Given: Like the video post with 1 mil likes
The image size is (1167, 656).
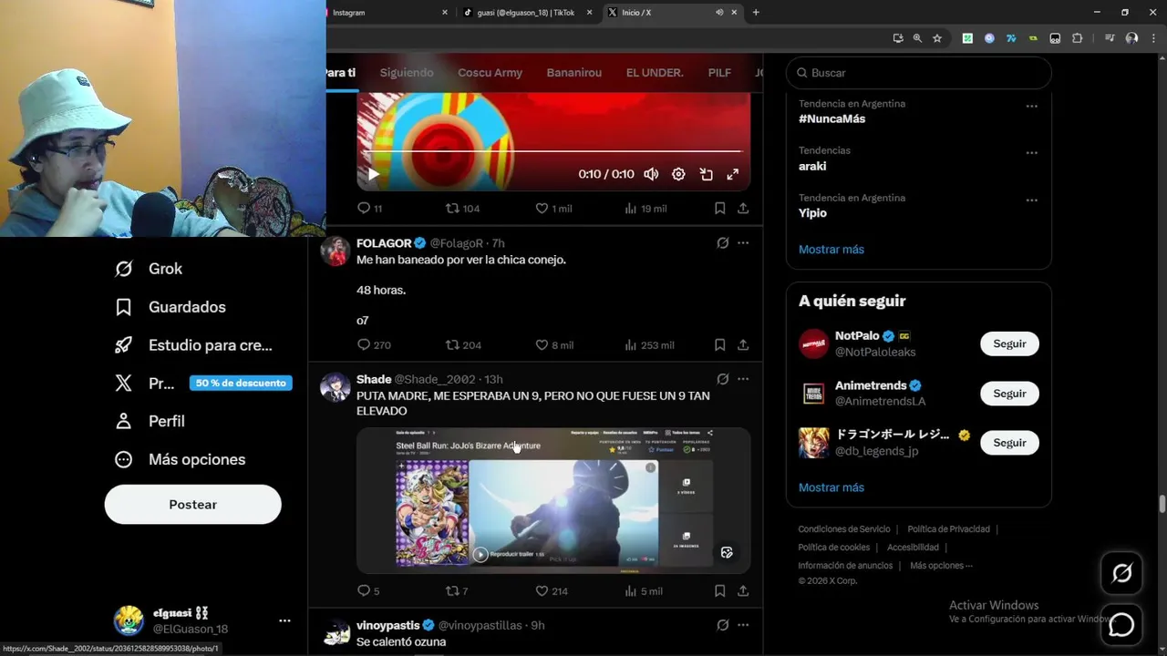Looking at the screenshot, I should point(553,209).
